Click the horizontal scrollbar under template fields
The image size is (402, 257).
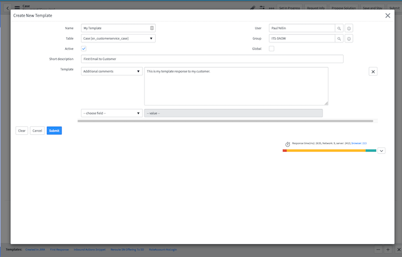pyautogui.click(x=225, y=121)
